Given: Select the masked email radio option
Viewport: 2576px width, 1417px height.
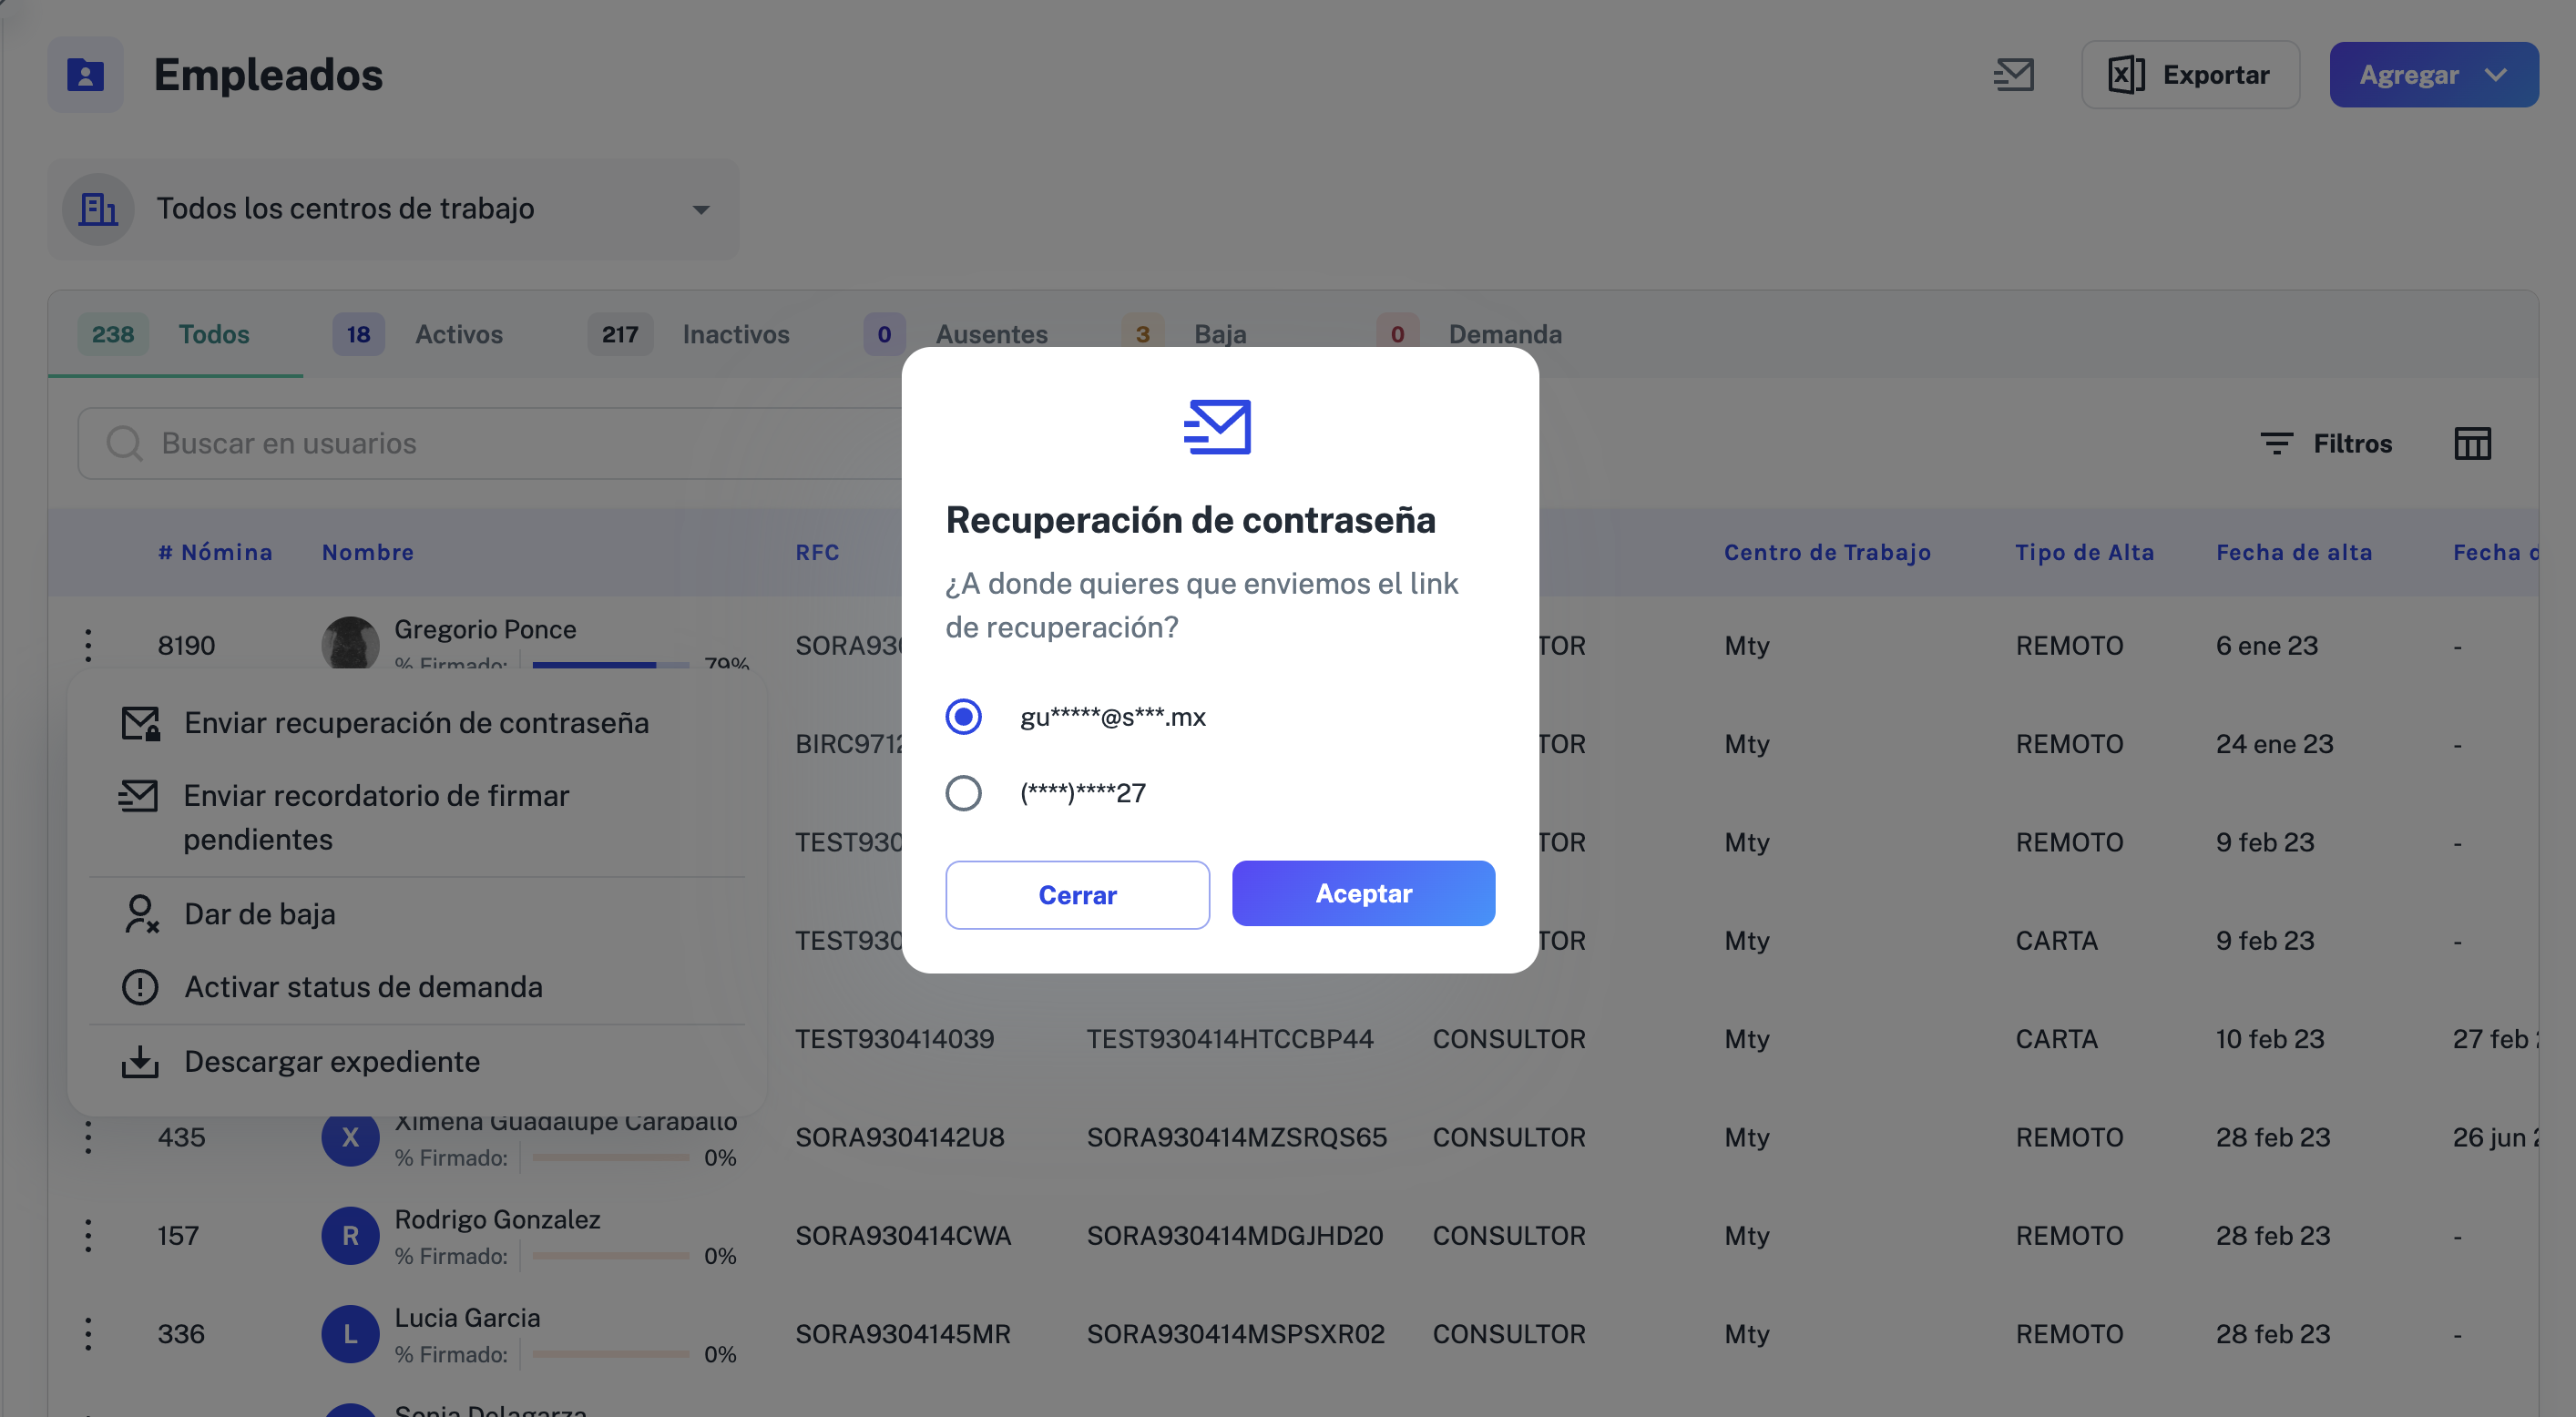Looking at the screenshot, I should click(x=963, y=716).
